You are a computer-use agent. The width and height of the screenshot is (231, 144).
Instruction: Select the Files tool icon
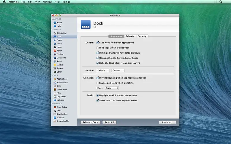(55, 93)
